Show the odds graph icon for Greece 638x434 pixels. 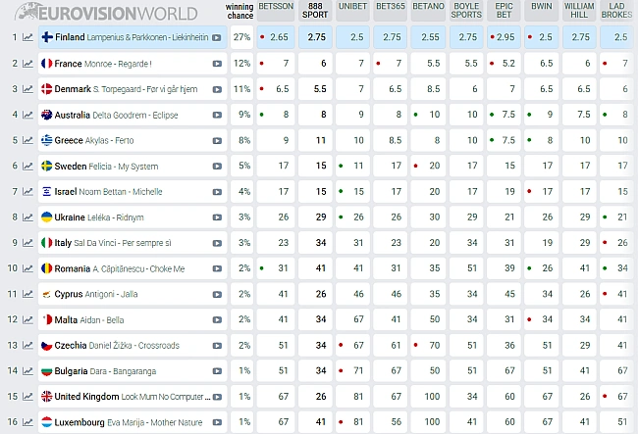(27, 140)
